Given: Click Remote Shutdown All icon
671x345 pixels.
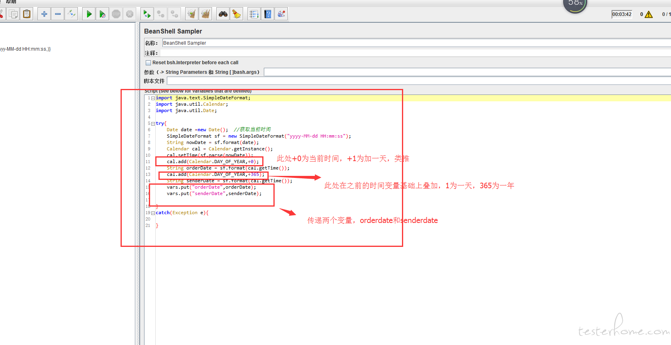Looking at the screenshot, I should coord(174,14).
